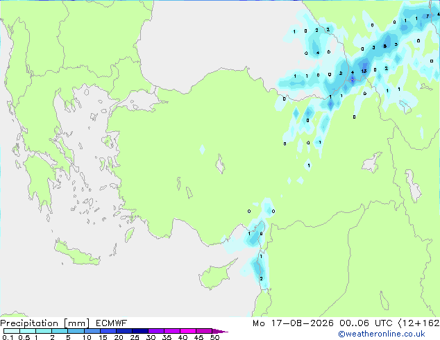Click the legend label '0.5'

pyautogui.click(x=24, y=337)
